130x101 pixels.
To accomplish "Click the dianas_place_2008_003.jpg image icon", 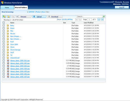I will [8, 66].
